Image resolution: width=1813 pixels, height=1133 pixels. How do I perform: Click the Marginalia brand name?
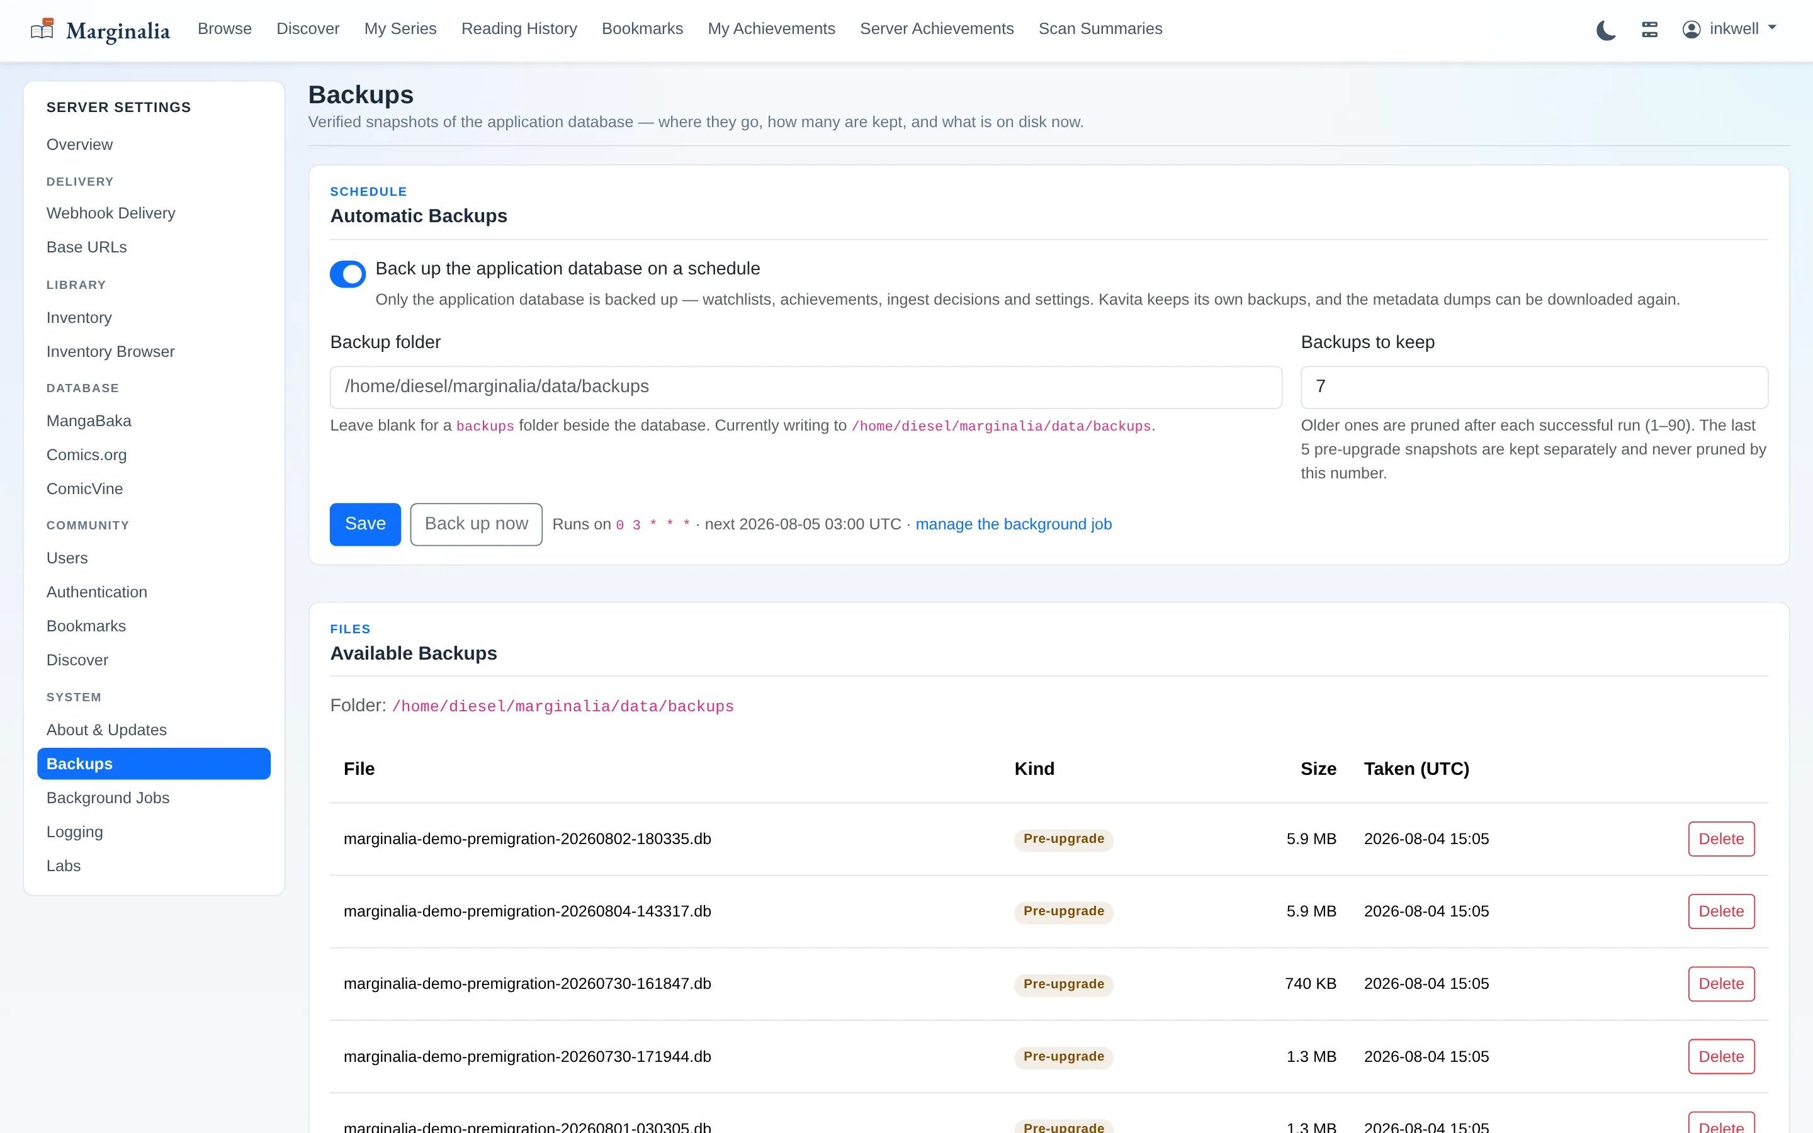pyautogui.click(x=118, y=31)
